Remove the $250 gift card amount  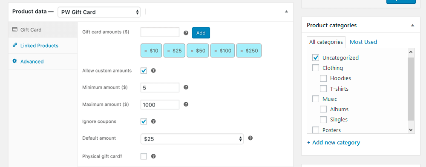242,51
